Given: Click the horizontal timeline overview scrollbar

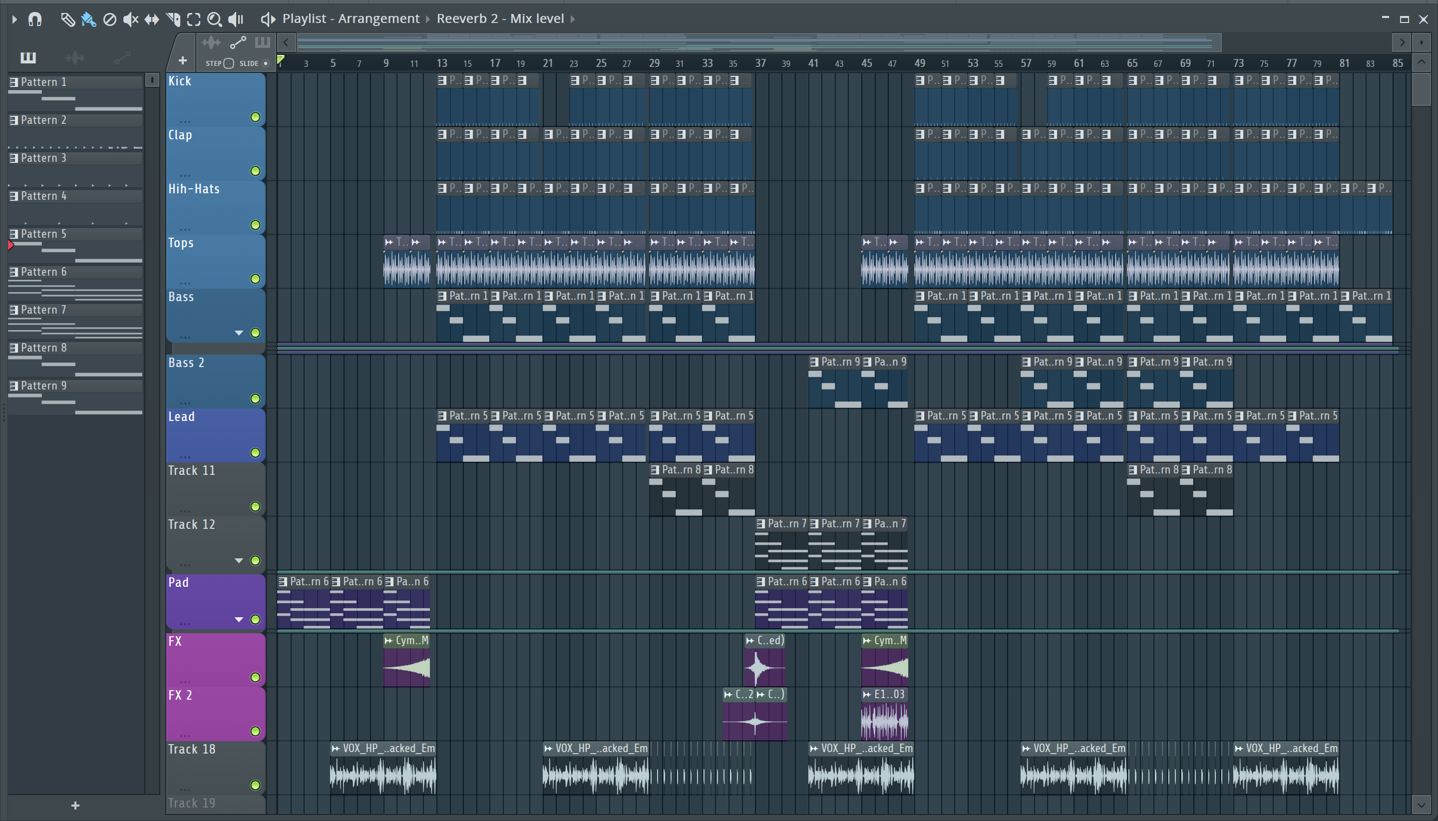Looking at the screenshot, I should [x=759, y=42].
